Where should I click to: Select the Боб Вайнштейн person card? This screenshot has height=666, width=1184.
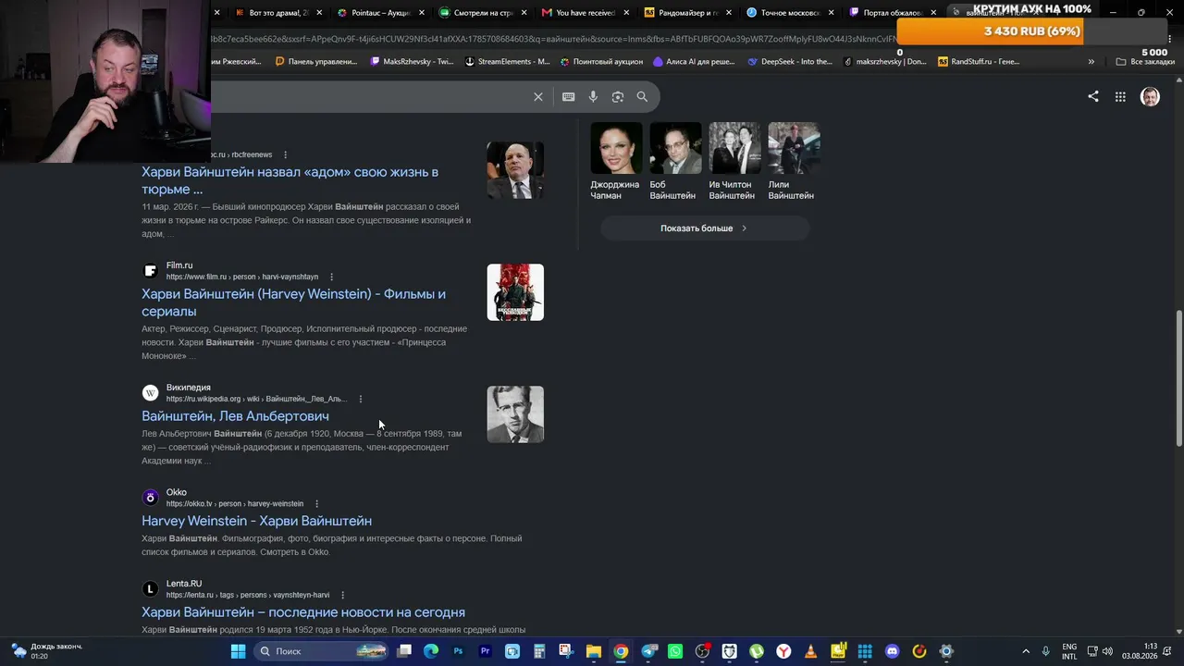675,161
